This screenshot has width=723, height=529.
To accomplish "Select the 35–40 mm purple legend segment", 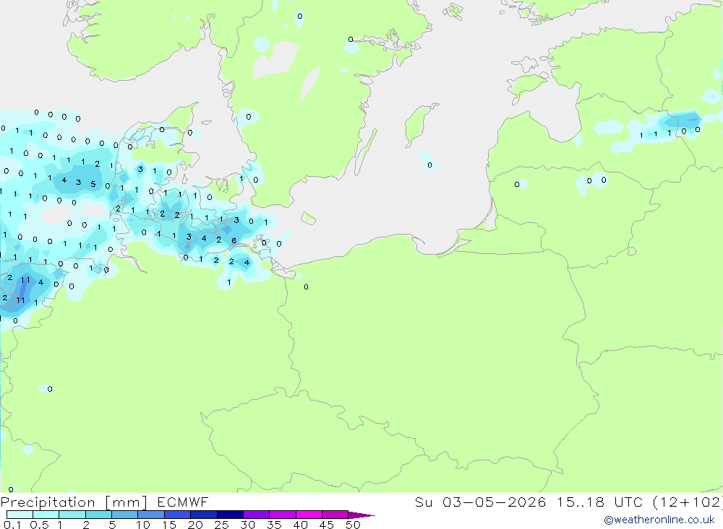I will tap(283, 515).
